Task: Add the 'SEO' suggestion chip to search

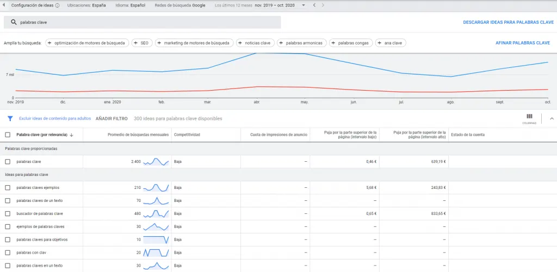Action: pos(142,43)
